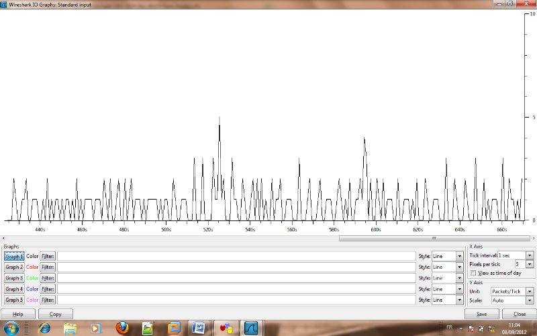Toggle the Graph 3 button
The image size is (537, 336).
[14, 278]
